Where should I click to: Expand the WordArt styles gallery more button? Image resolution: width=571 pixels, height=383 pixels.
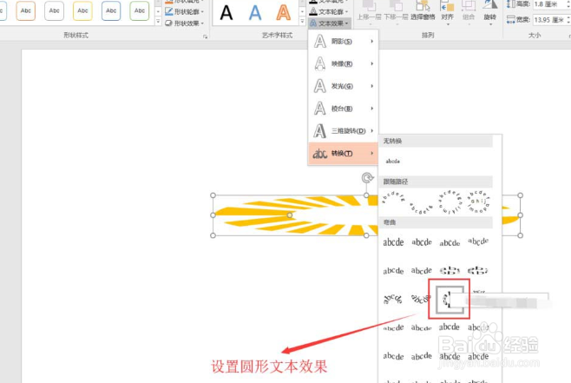(x=302, y=22)
